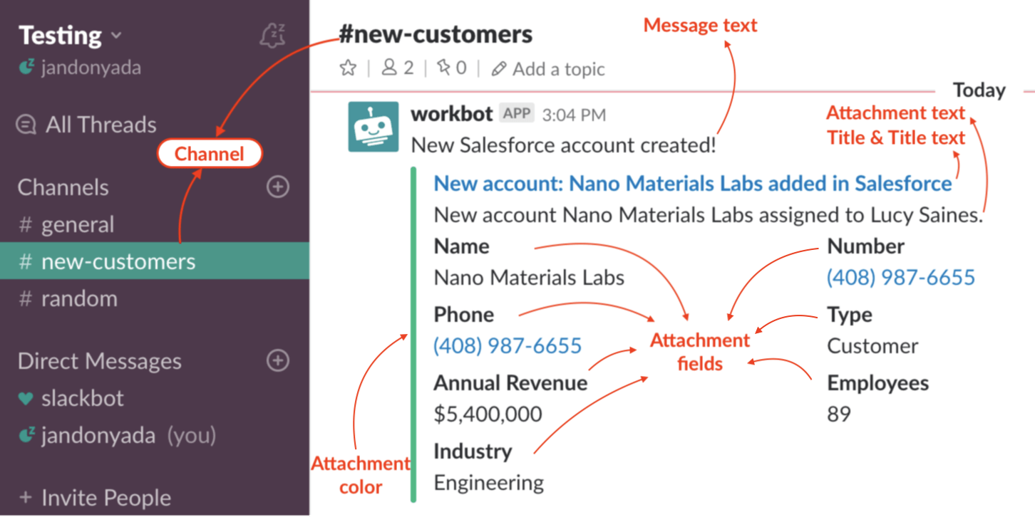Click the Add a topic pencil icon
Image resolution: width=1035 pixels, height=517 pixels.
coord(498,68)
